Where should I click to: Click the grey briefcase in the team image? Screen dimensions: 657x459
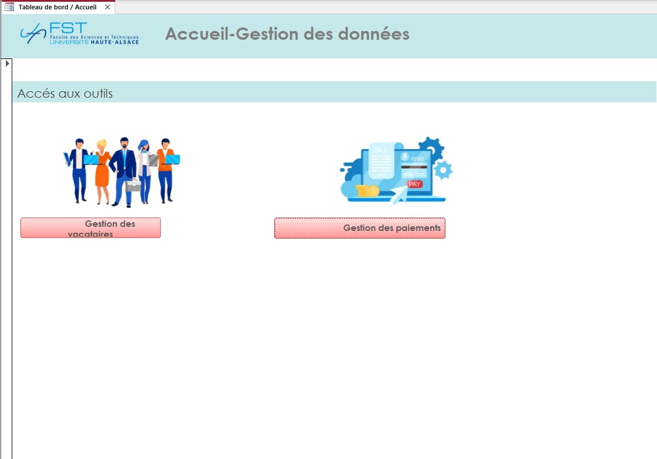pyautogui.click(x=134, y=185)
